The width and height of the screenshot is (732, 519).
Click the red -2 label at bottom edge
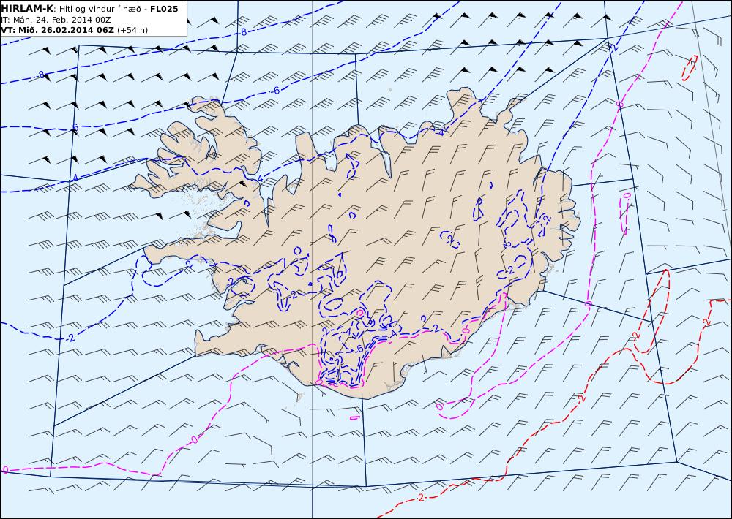click(420, 498)
